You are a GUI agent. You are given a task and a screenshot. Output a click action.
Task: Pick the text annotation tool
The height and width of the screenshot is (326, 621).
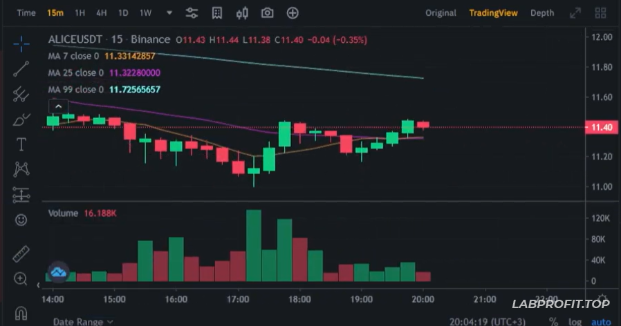click(x=21, y=144)
